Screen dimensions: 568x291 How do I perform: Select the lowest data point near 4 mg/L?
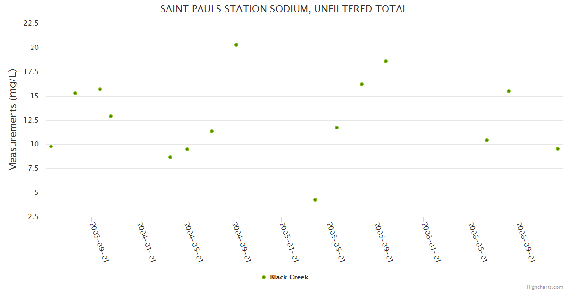[x=315, y=200]
